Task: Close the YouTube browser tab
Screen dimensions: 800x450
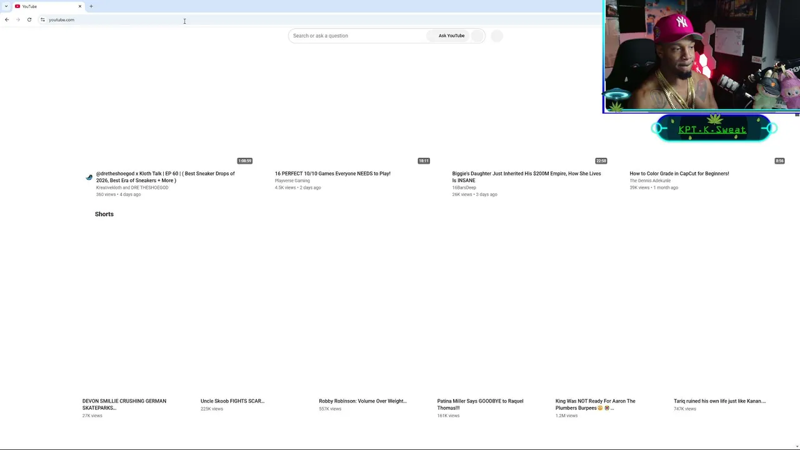Action: point(80,6)
